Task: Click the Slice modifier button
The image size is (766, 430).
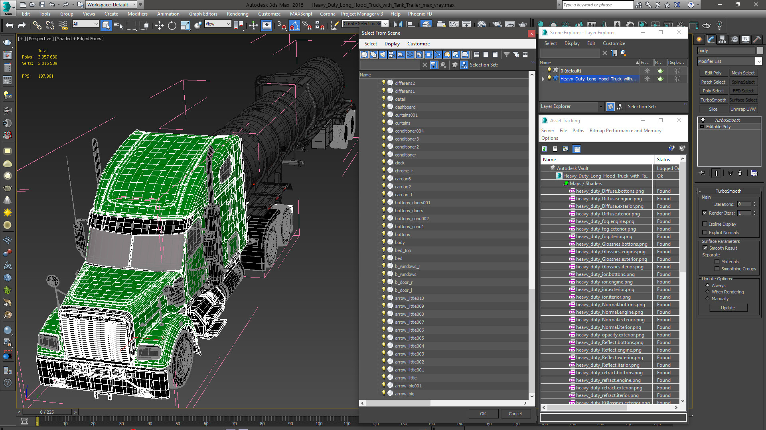Action: coord(713,109)
